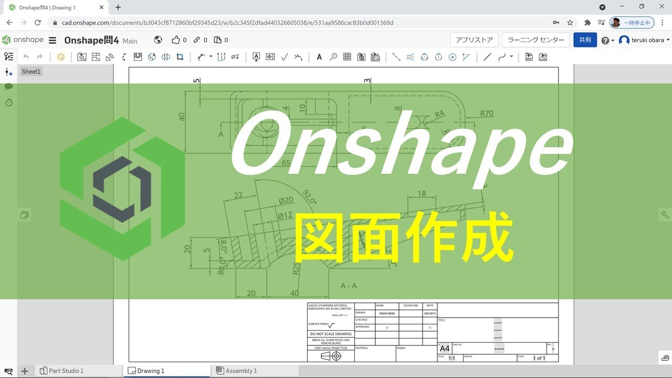
Task: Click the globe public document icon
Action: click(x=158, y=40)
